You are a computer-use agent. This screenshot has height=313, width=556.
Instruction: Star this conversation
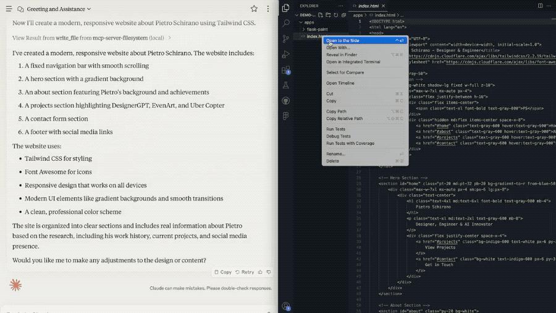pos(254,9)
